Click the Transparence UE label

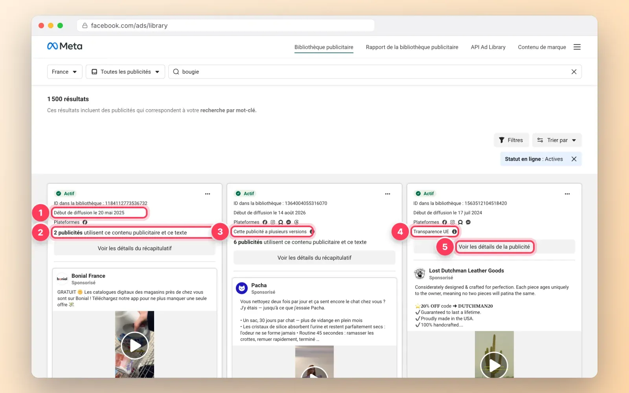(431, 231)
